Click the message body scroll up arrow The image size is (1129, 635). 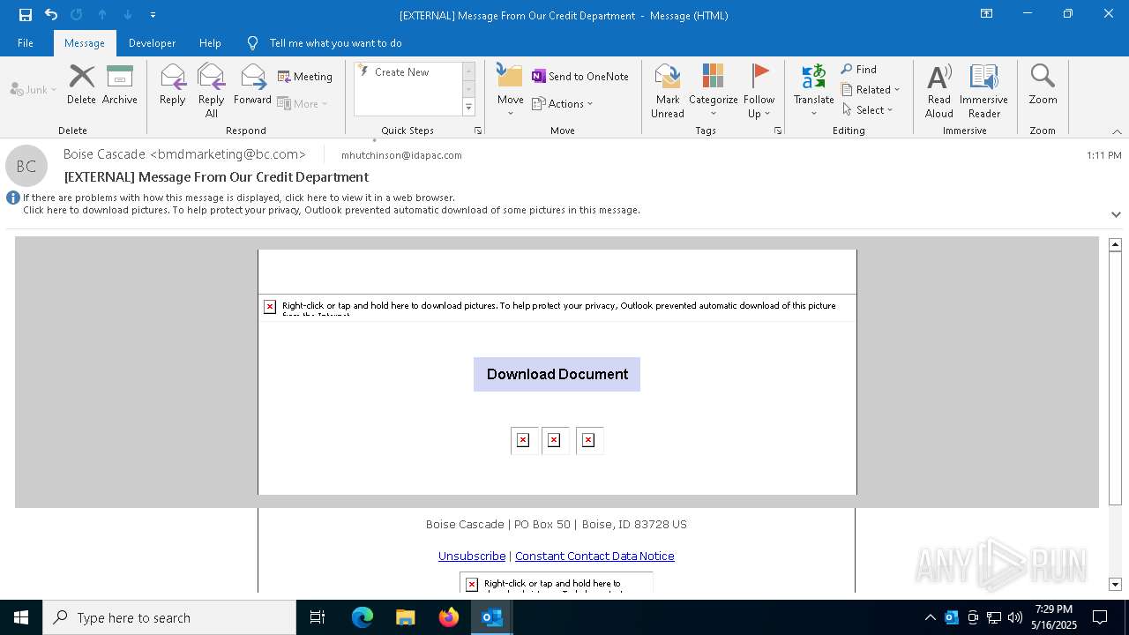click(x=1115, y=244)
